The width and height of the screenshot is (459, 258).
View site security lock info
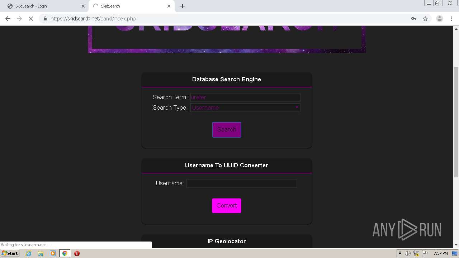[x=45, y=19]
